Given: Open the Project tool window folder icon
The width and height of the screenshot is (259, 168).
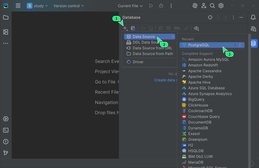Looking at the screenshot, I should coord(6,17).
